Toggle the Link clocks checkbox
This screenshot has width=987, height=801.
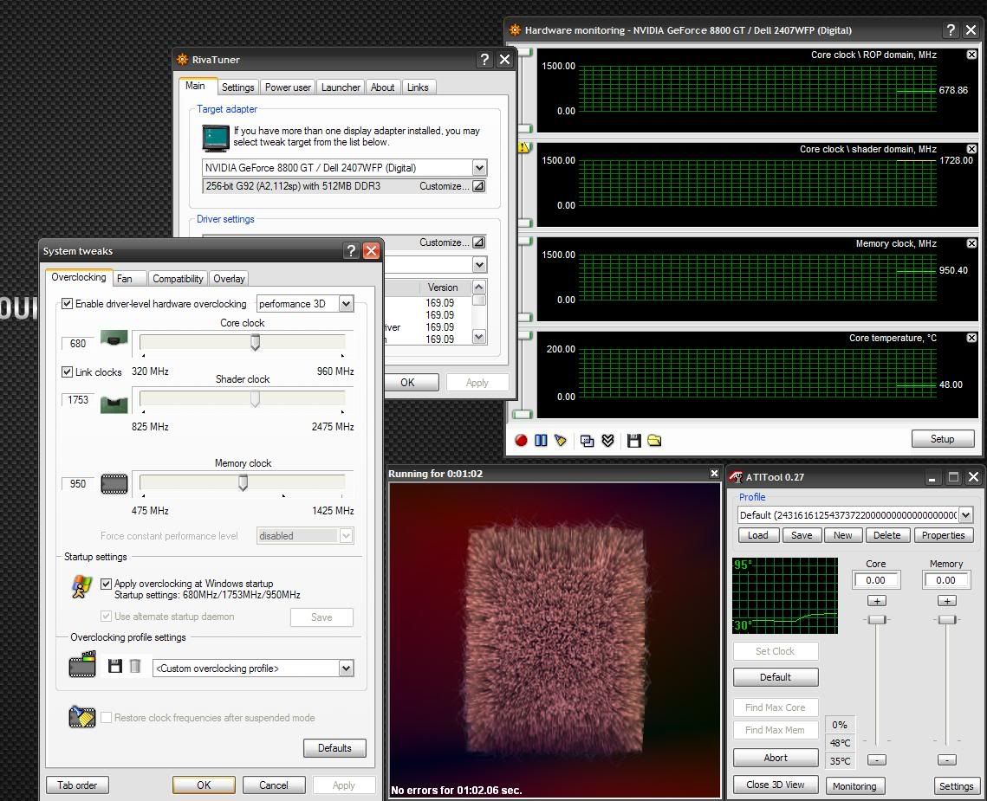pos(68,372)
